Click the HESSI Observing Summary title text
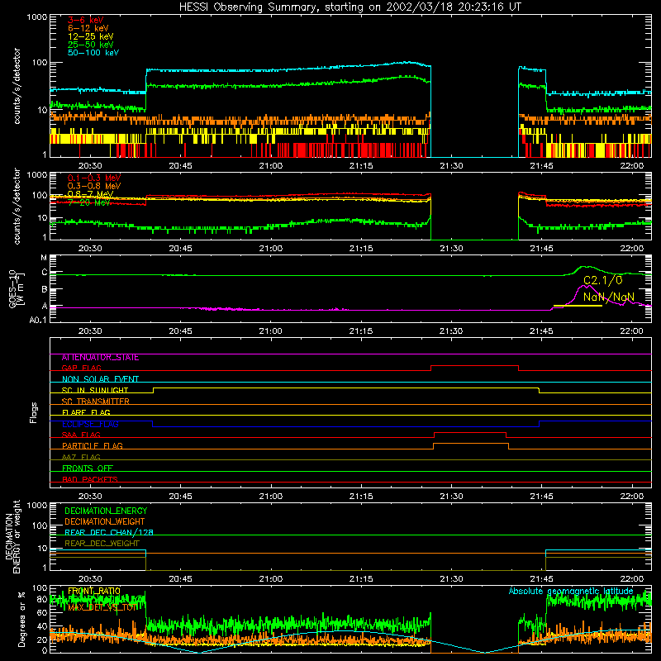 coord(350,7)
